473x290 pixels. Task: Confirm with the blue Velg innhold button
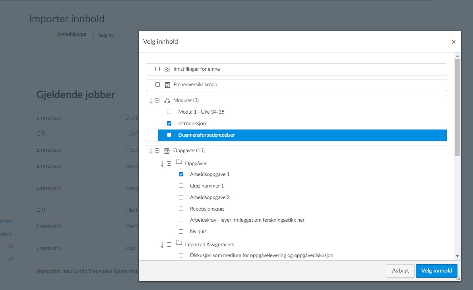click(x=436, y=271)
